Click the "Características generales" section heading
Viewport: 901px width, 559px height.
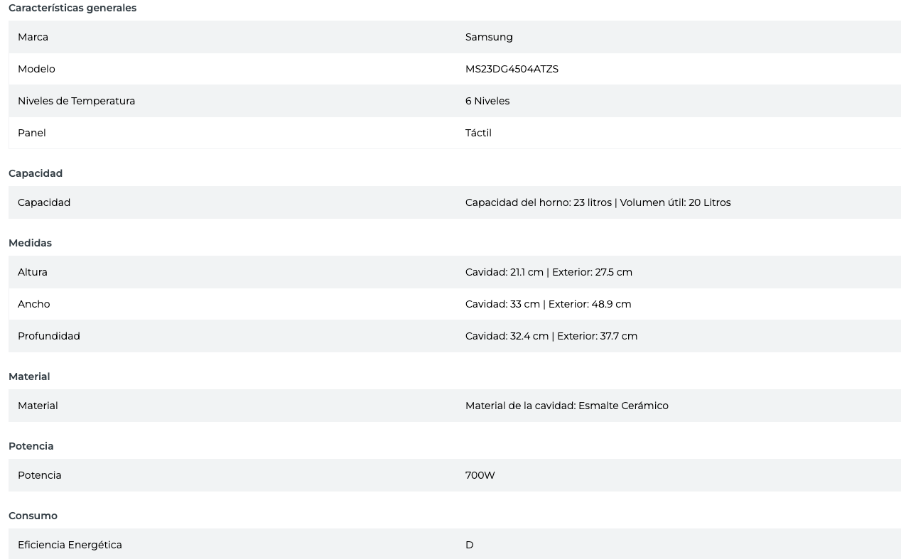[x=72, y=8]
